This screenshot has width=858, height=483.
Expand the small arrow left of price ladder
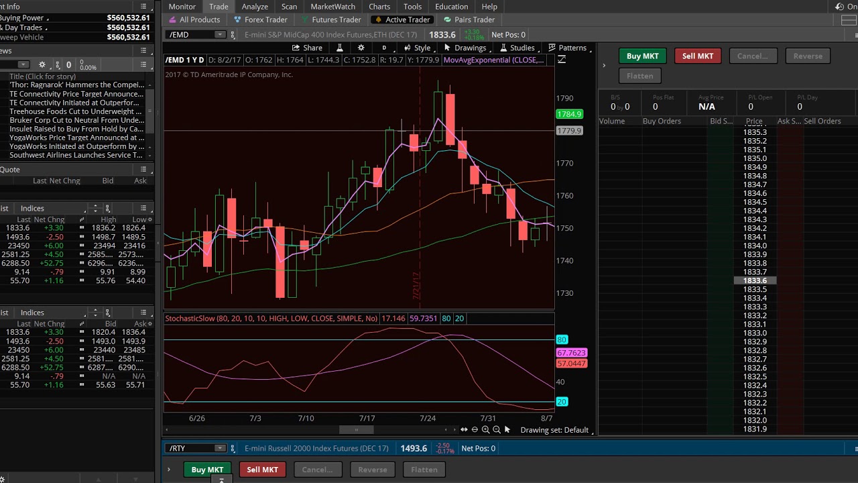pyautogui.click(x=604, y=66)
